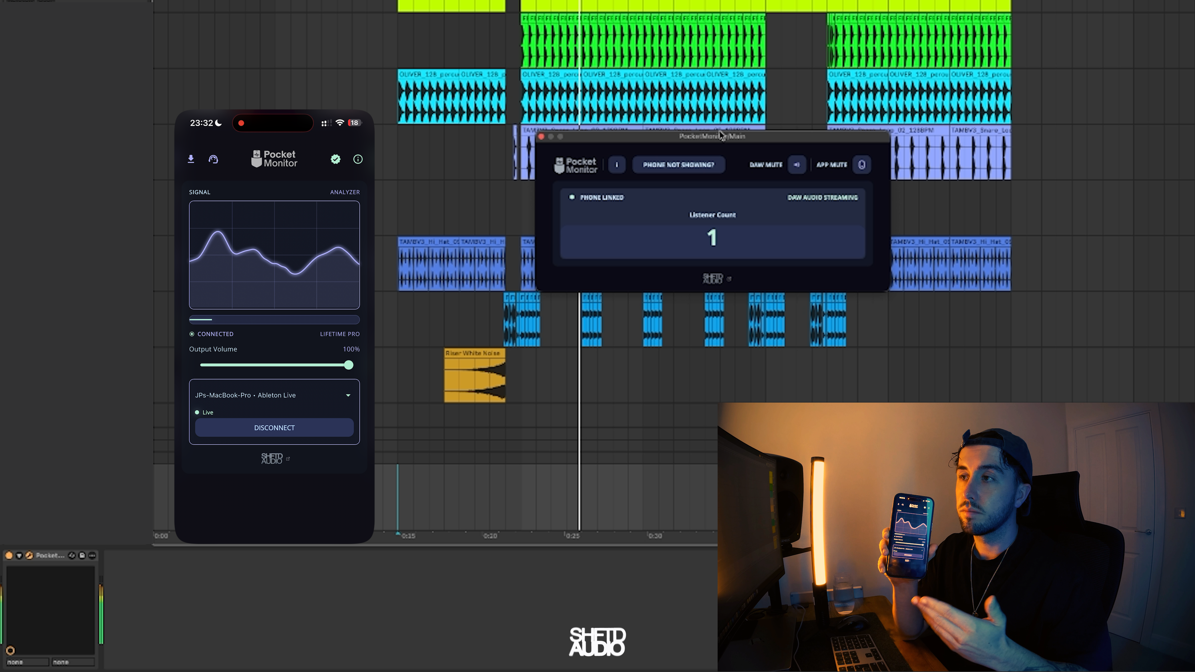
Task: Switch to the ANALYZER view
Action: point(345,192)
